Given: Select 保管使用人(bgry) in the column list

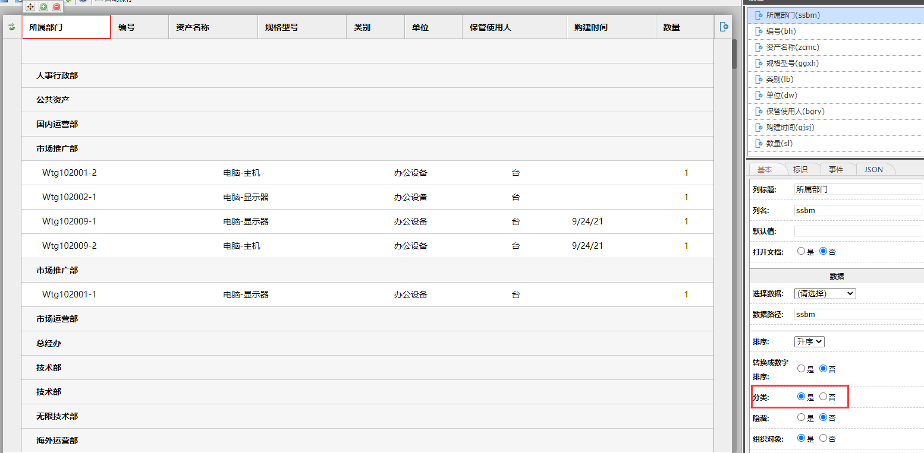Looking at the screenshot, I should (x=795, y=112).
